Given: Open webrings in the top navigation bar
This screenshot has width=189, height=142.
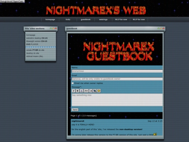Looking at the screenshot, I should click(103, 19).
